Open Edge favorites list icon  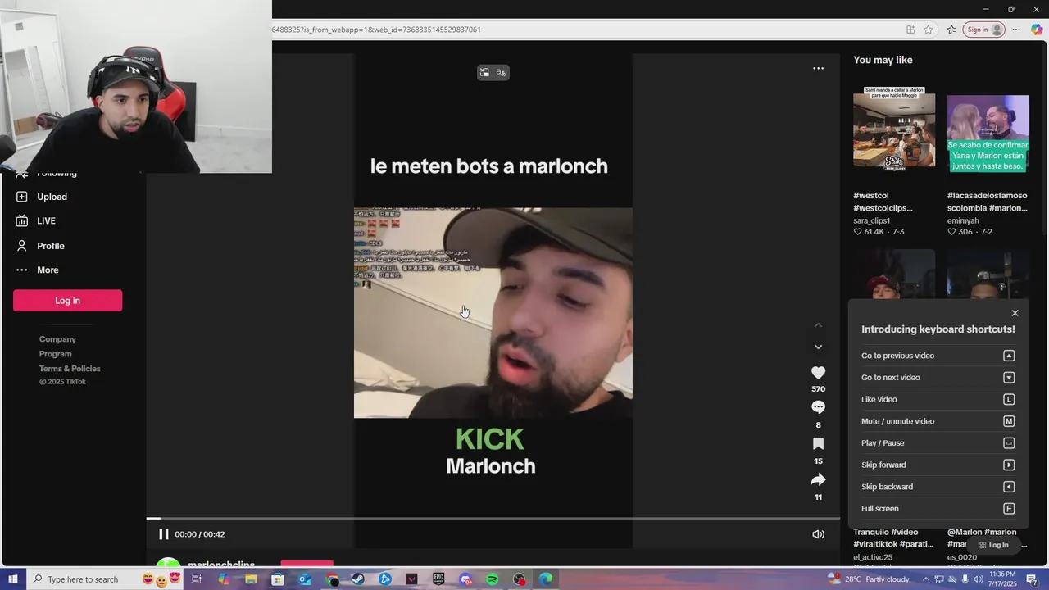tap(951, 29)
